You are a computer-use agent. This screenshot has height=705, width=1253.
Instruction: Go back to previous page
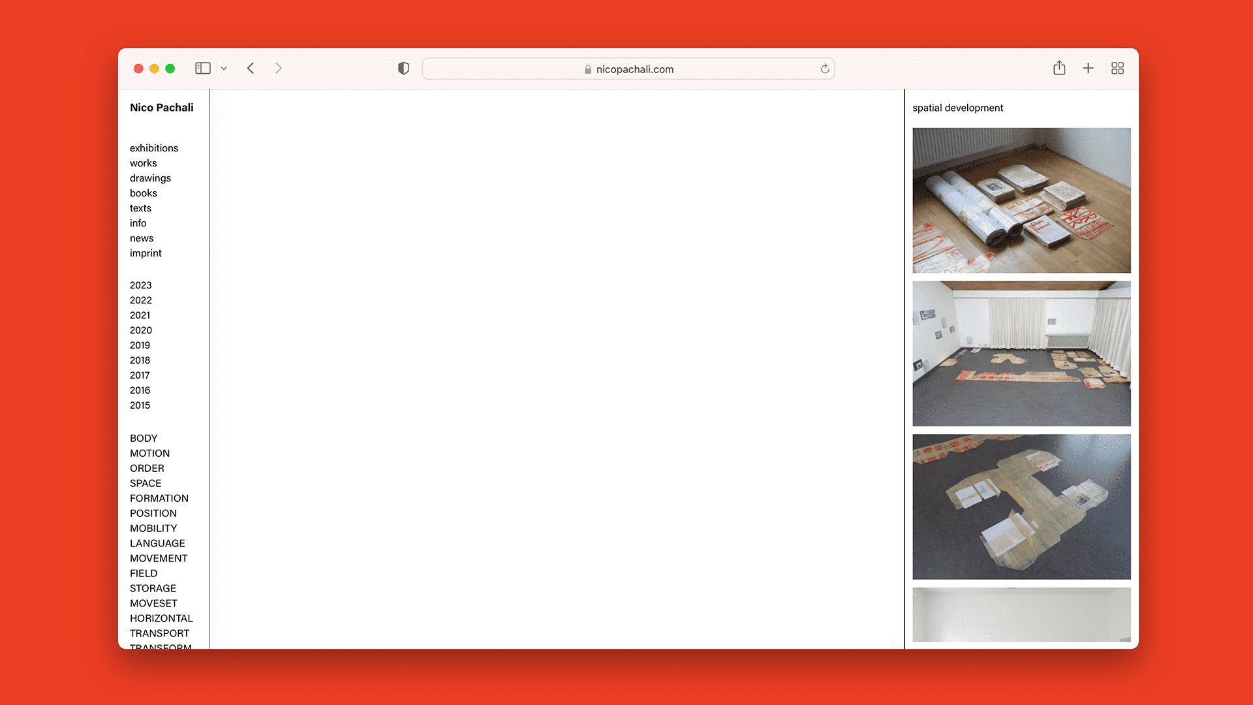click(251, 69)
